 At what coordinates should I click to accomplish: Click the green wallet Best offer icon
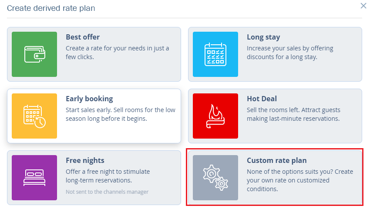(34, 54)
